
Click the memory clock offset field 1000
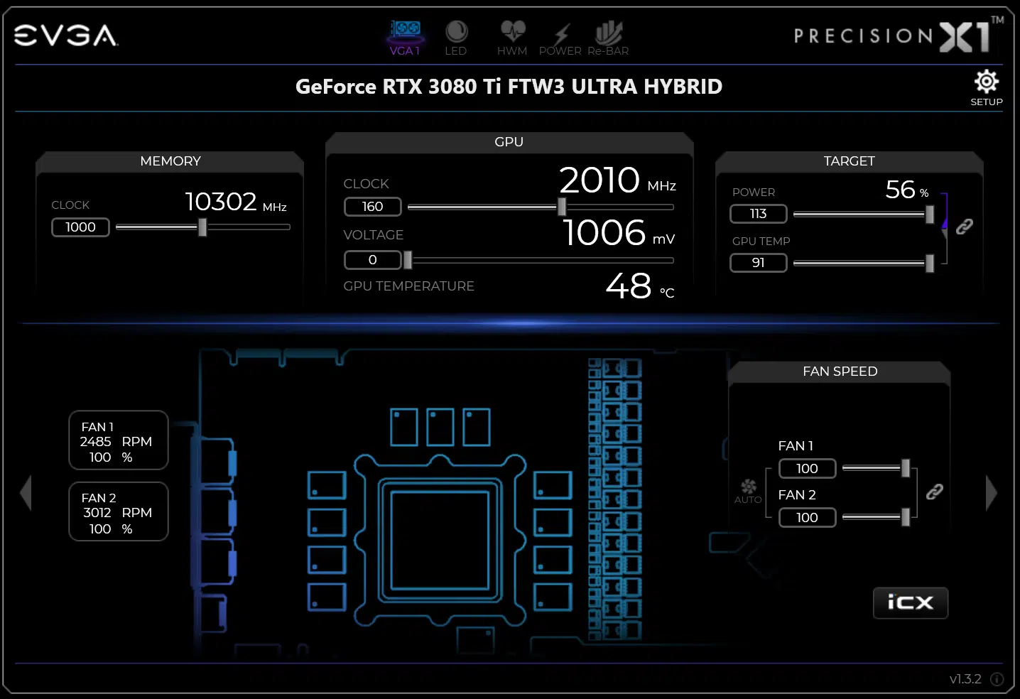coord(80,227)
